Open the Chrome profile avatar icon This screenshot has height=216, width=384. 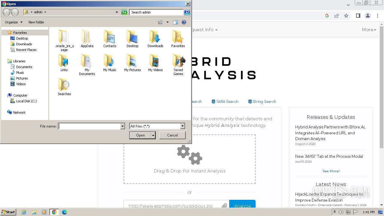[x=368, y=16]
